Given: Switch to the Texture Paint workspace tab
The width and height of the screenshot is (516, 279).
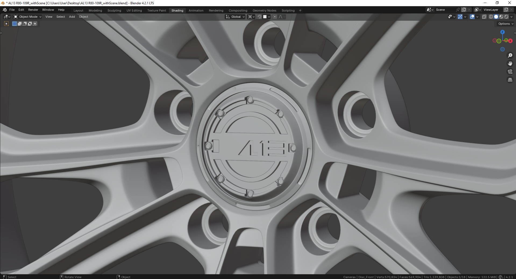Looking at the screenshot, I should [156, 10].
